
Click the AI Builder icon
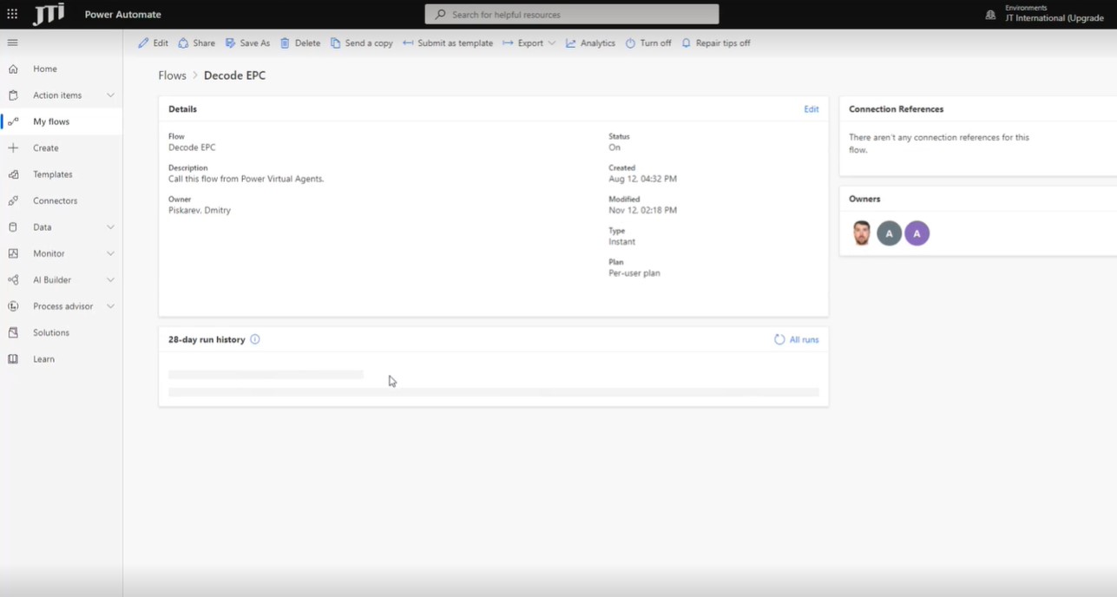pyautogui.click(x=13, y=279)
